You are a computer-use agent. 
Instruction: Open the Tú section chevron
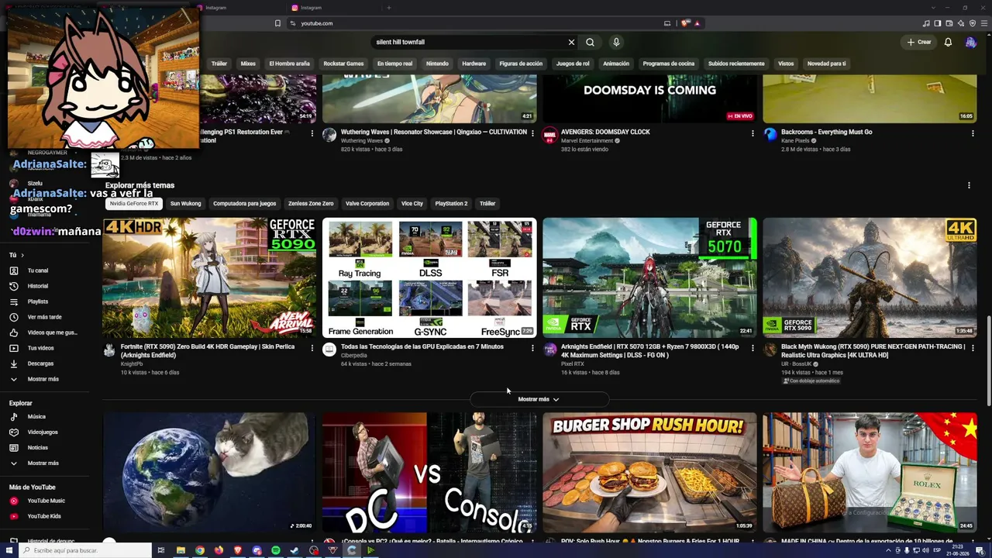pyautogui.click(x=22, y=255)
